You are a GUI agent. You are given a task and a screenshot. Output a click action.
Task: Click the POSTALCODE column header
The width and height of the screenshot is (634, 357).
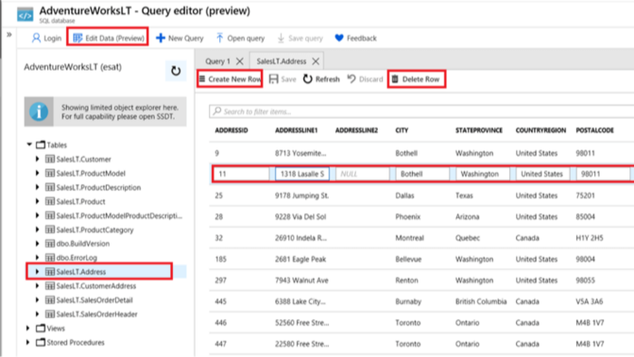click(x=595, y=130)
